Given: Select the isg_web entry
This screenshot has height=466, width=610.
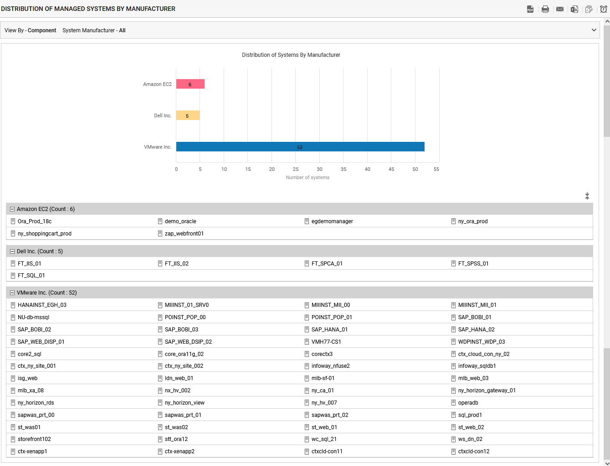Looking at the screenshot, I should (x=27, y=378).
